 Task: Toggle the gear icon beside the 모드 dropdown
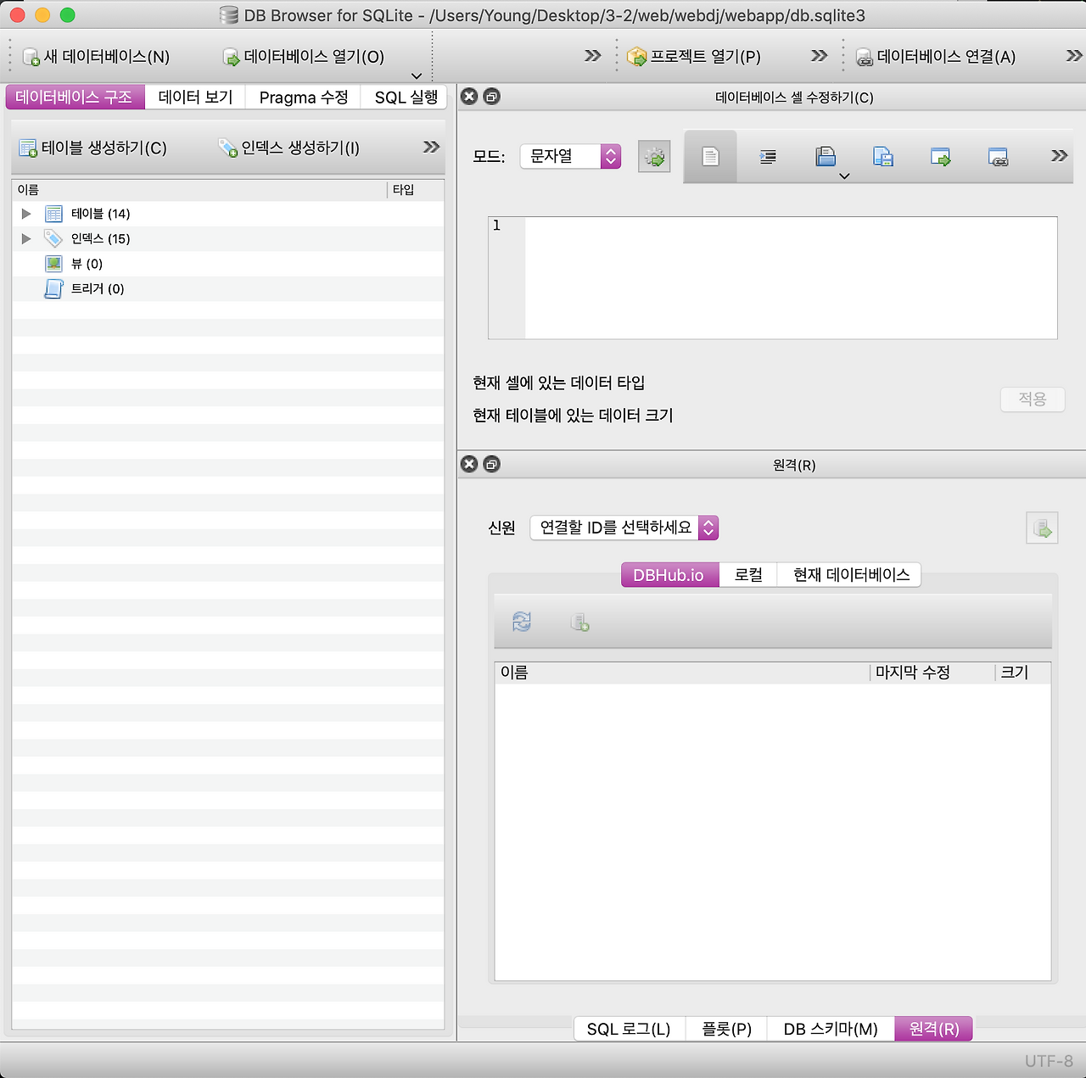coord(654,157)
